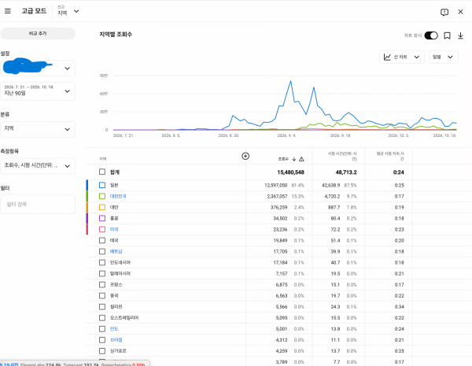Click the 대한민국 green color bar
This screenshot has width=472, height=366.
[x=87, y=196]
